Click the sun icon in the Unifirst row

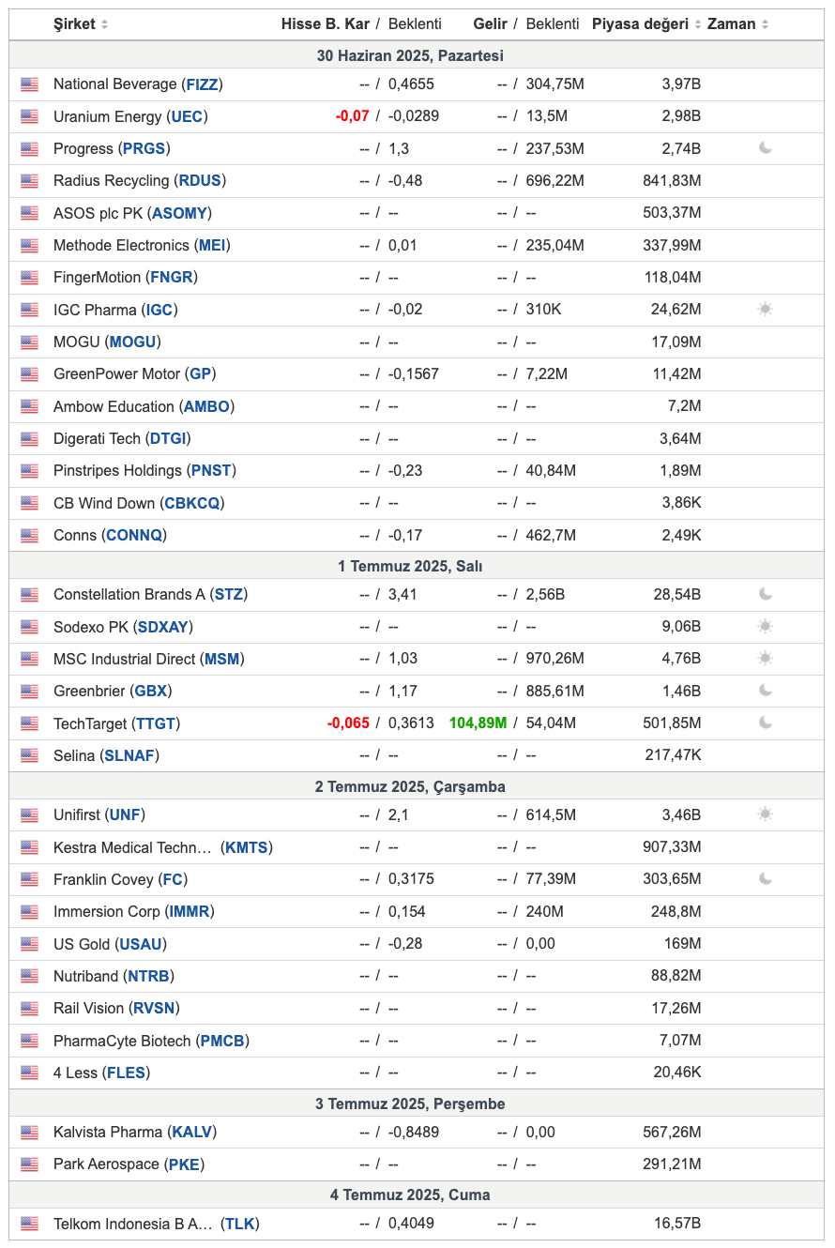point(766,814)
